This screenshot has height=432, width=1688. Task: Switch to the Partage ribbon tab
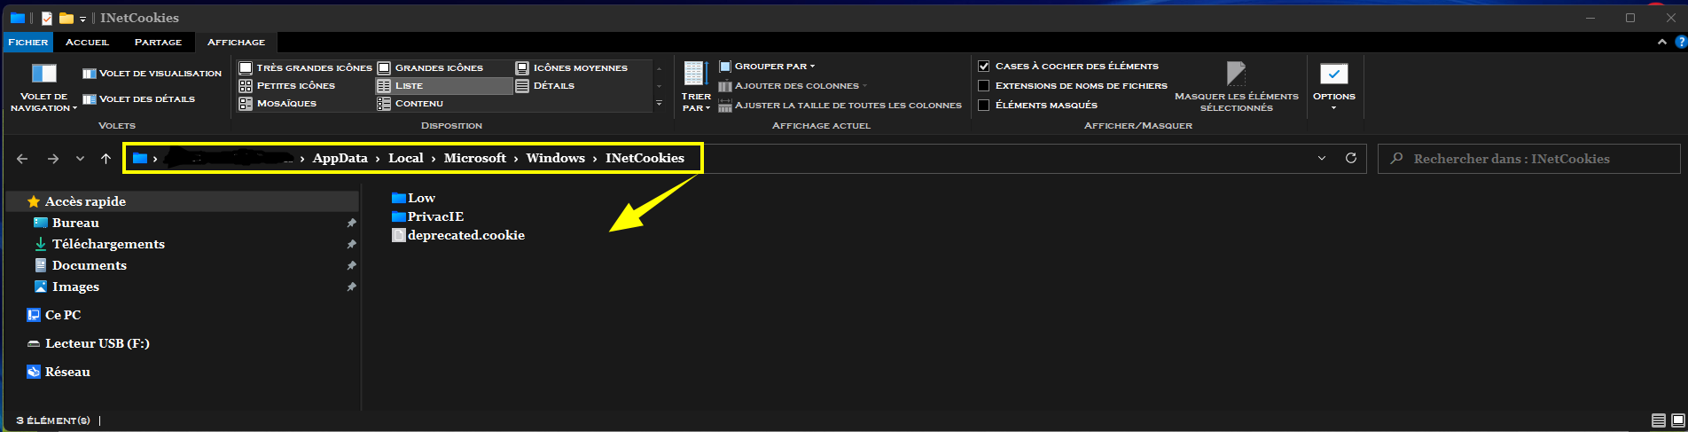point(158,42)
